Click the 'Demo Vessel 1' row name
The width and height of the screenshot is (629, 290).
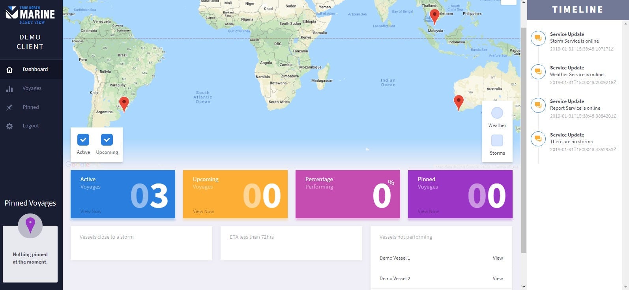click(x=395, y=258)
